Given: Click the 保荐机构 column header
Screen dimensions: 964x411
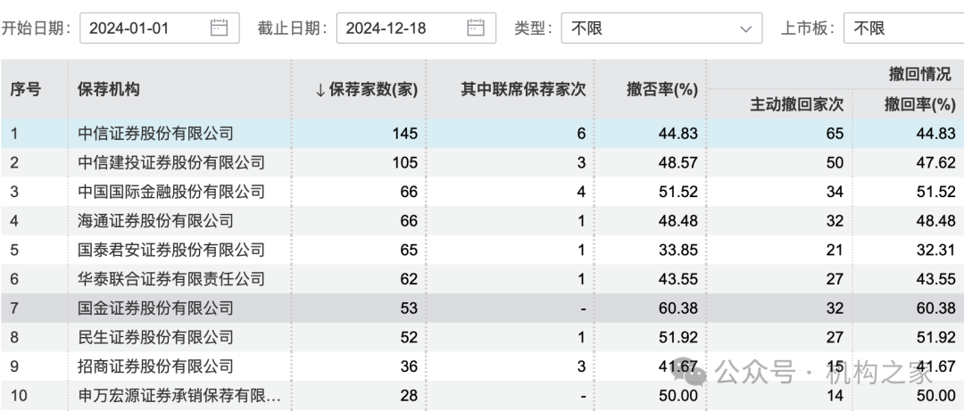Looking at the screenshot, I should pos(108,90).
